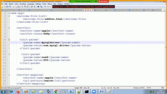Click the Stop Share button

pos(103,1)
